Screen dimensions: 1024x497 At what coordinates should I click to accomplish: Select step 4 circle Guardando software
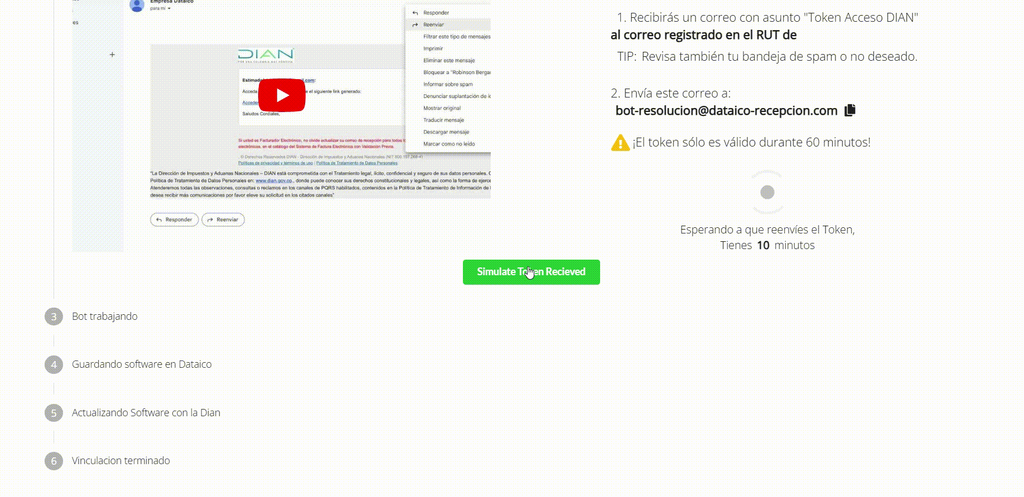coord(54,365)
